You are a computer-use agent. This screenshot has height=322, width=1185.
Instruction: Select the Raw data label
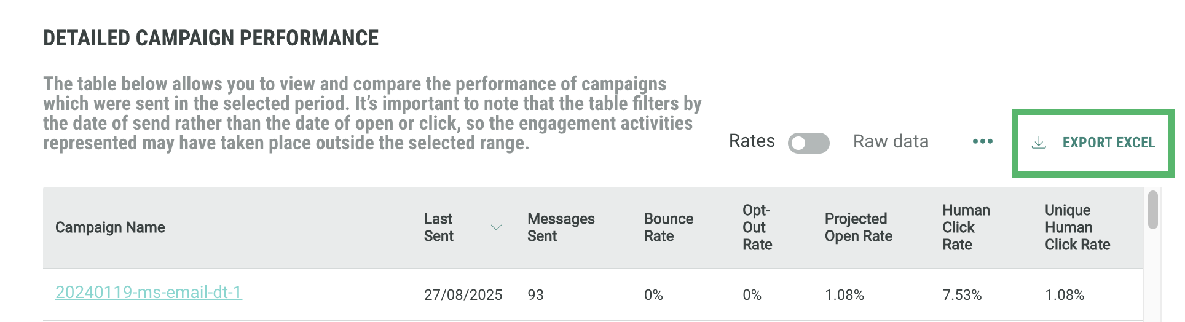891,142
